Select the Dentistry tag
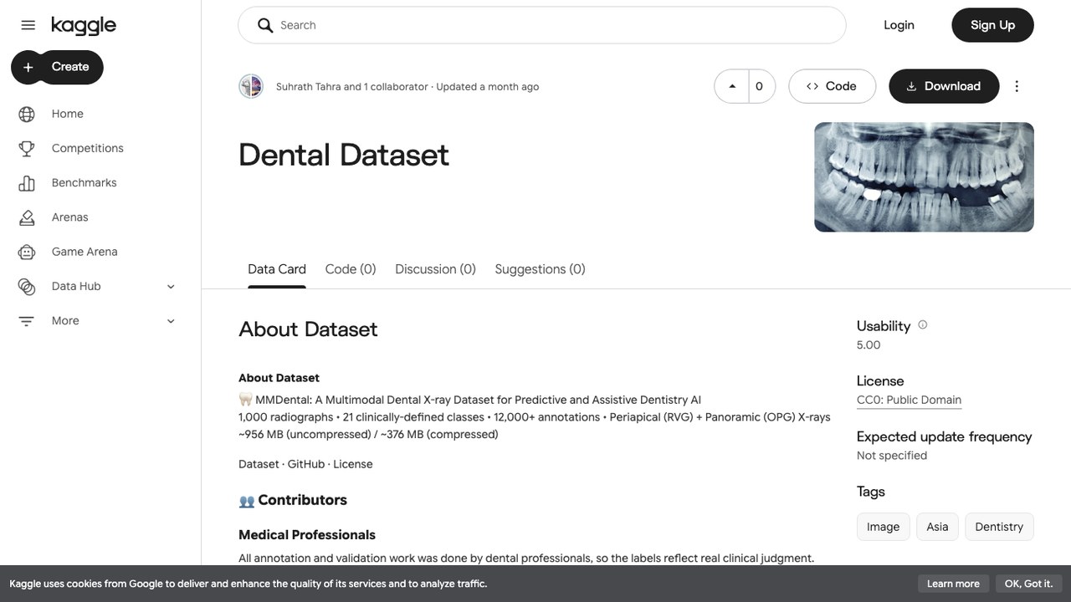 point(999,527)
